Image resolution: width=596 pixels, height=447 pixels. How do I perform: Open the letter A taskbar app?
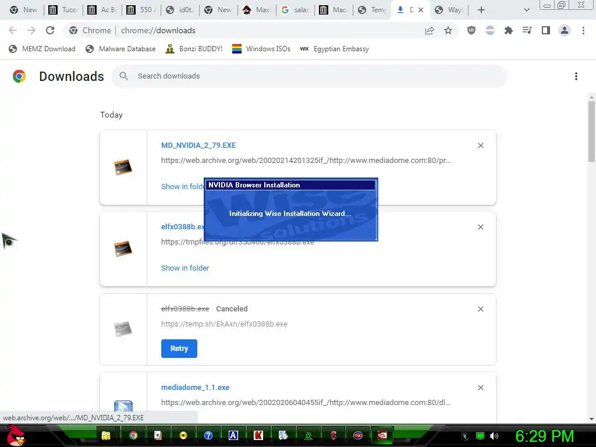click(x=233, y=435)
